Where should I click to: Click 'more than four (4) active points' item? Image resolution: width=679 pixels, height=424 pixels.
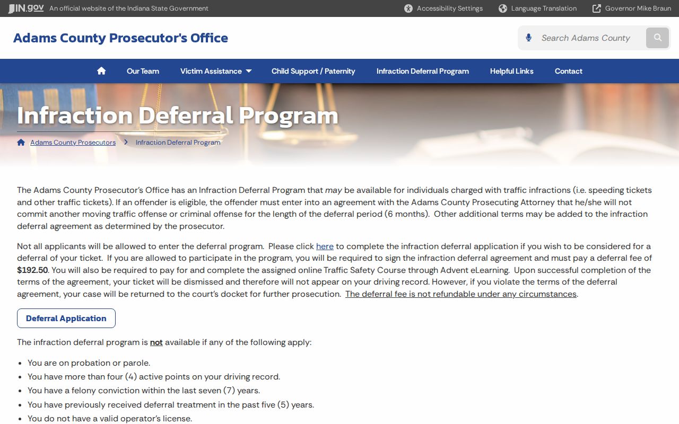pyautogui.click(x=154, y=377)
